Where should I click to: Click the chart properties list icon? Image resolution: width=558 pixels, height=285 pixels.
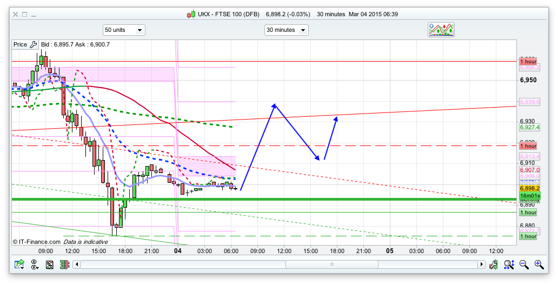point(49,264)
